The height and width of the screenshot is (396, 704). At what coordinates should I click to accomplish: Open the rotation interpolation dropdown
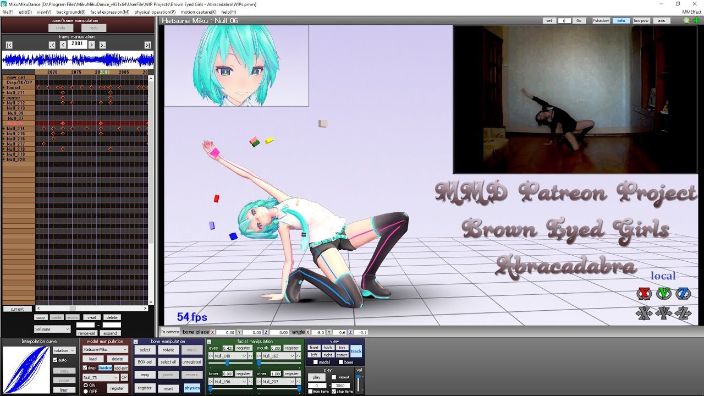tap(64, 350)
